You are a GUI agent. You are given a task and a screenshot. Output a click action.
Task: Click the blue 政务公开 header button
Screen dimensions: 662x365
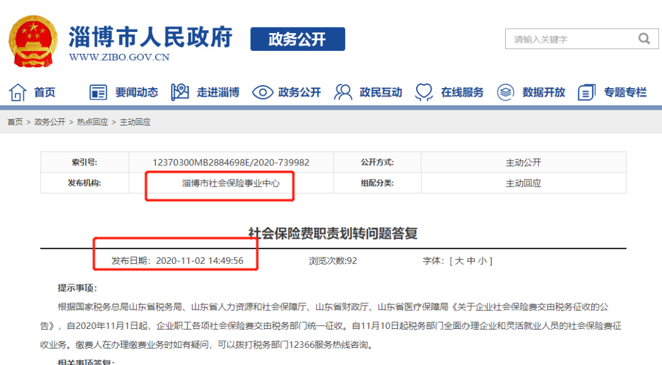pyautogui.click(x=298, y=39)
